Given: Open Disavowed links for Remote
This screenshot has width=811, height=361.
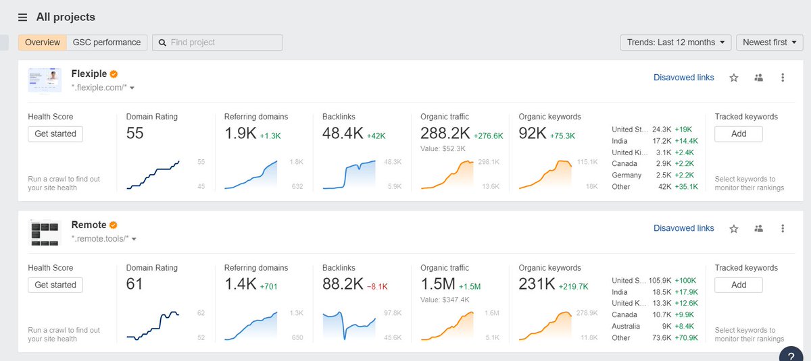Looking at the screenshot, I should pos(684,229).
